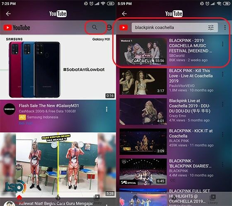Open the Samsung Indonesia channel avatar
232x206 pixels.
[9, 109]
